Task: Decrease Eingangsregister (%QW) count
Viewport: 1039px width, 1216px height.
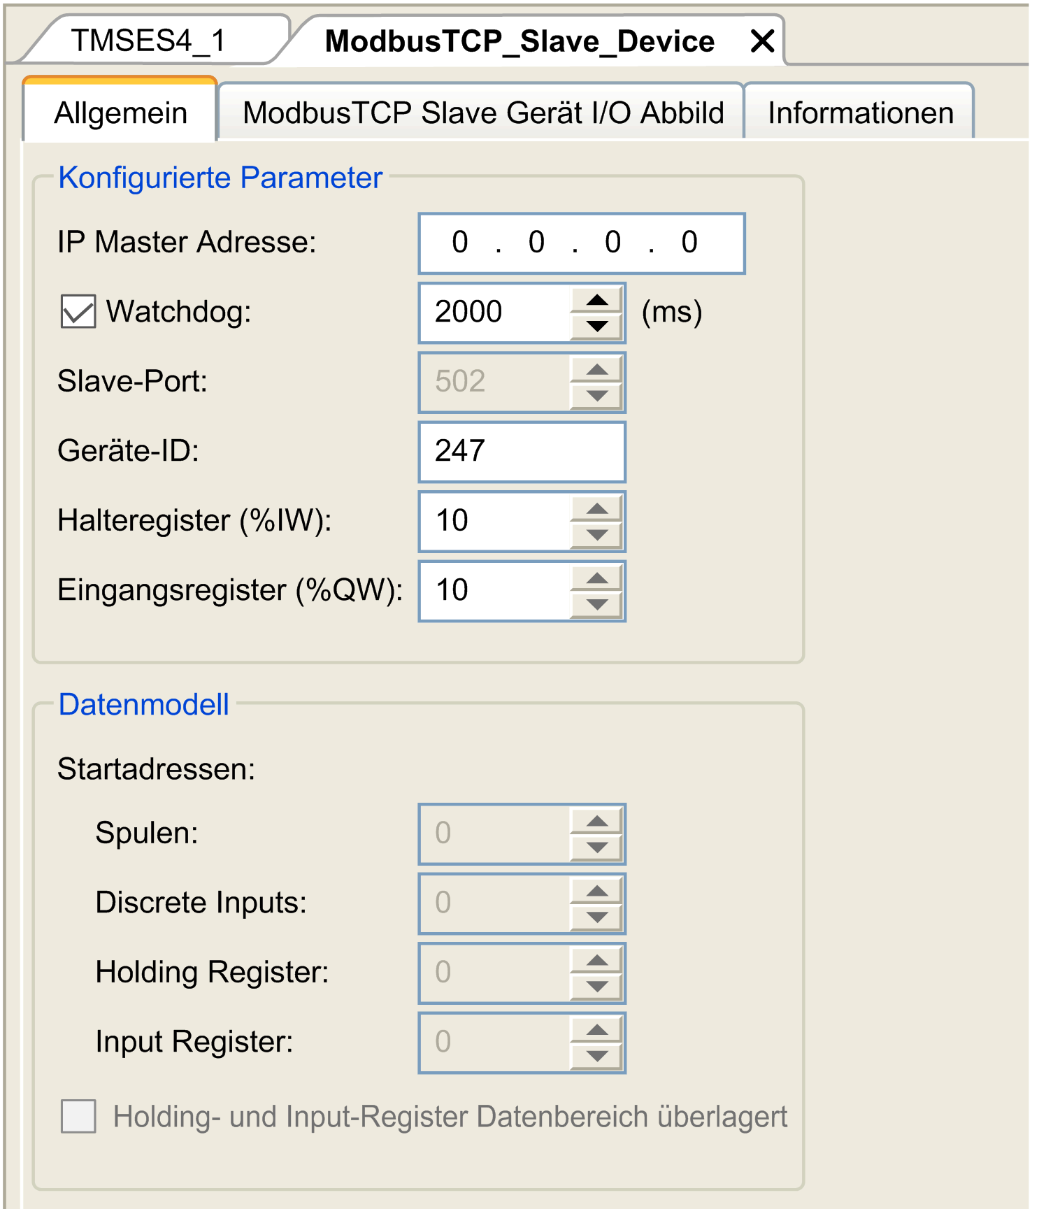Action: [x=596, y=604]
